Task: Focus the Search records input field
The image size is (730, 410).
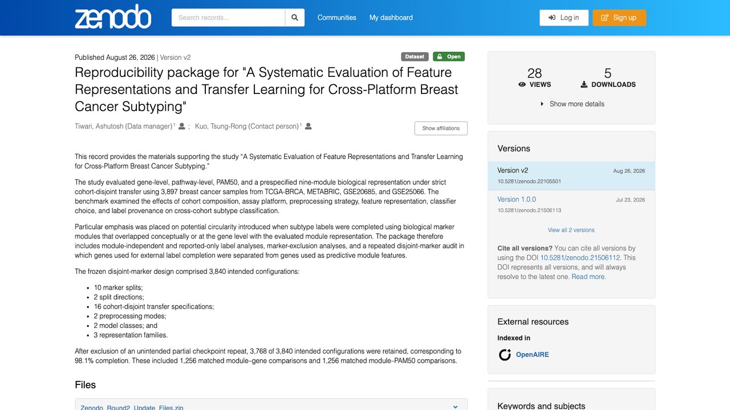Action: tap(228, 18)
